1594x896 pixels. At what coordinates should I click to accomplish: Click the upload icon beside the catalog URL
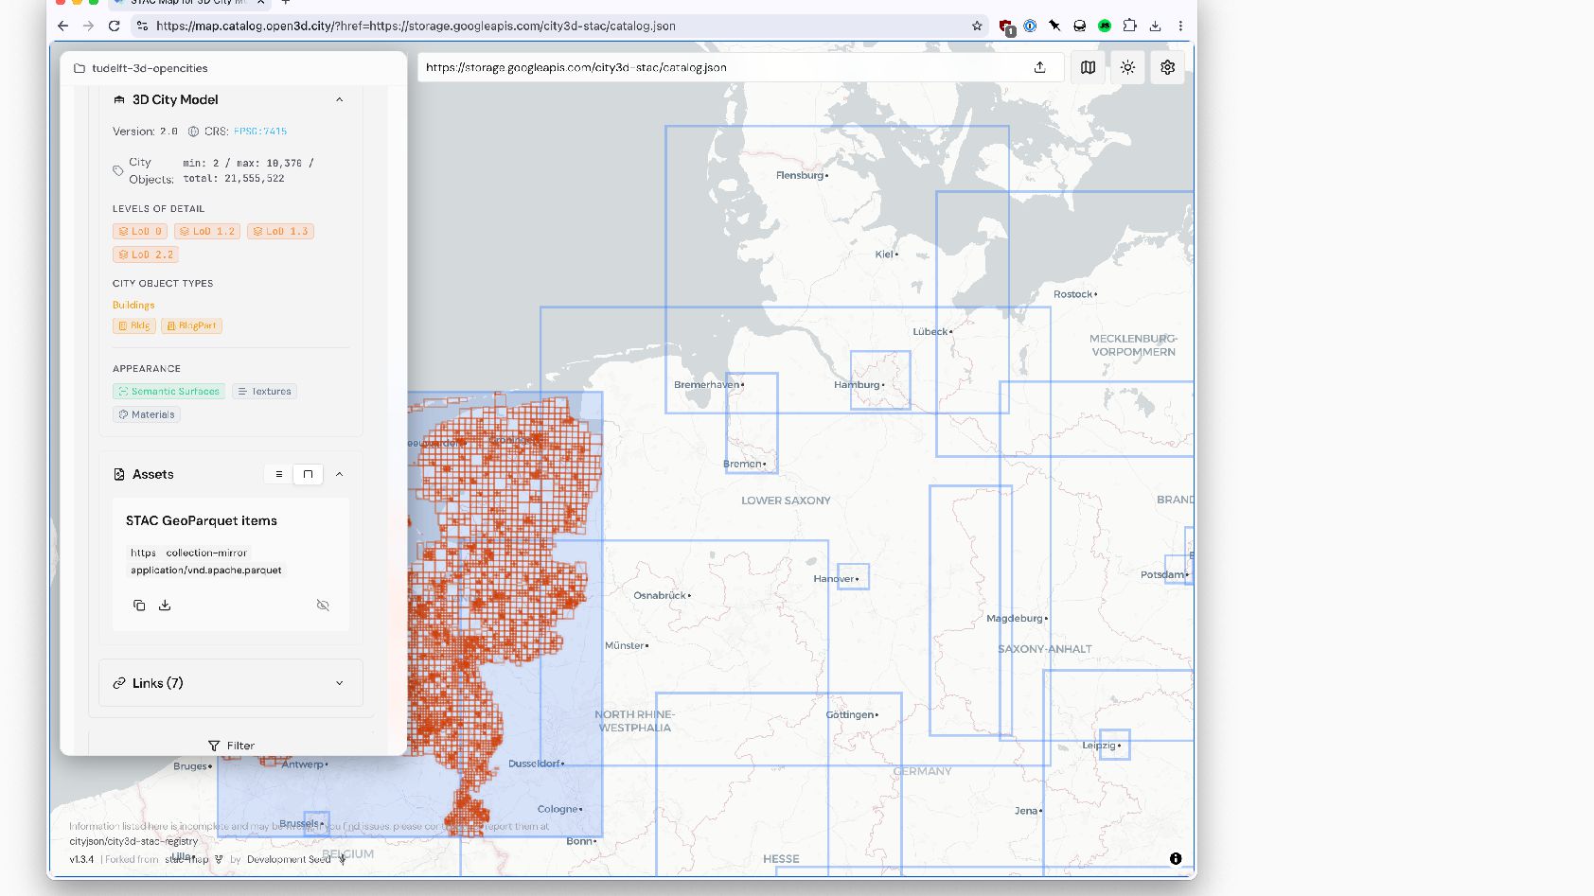pos(1039,67)
